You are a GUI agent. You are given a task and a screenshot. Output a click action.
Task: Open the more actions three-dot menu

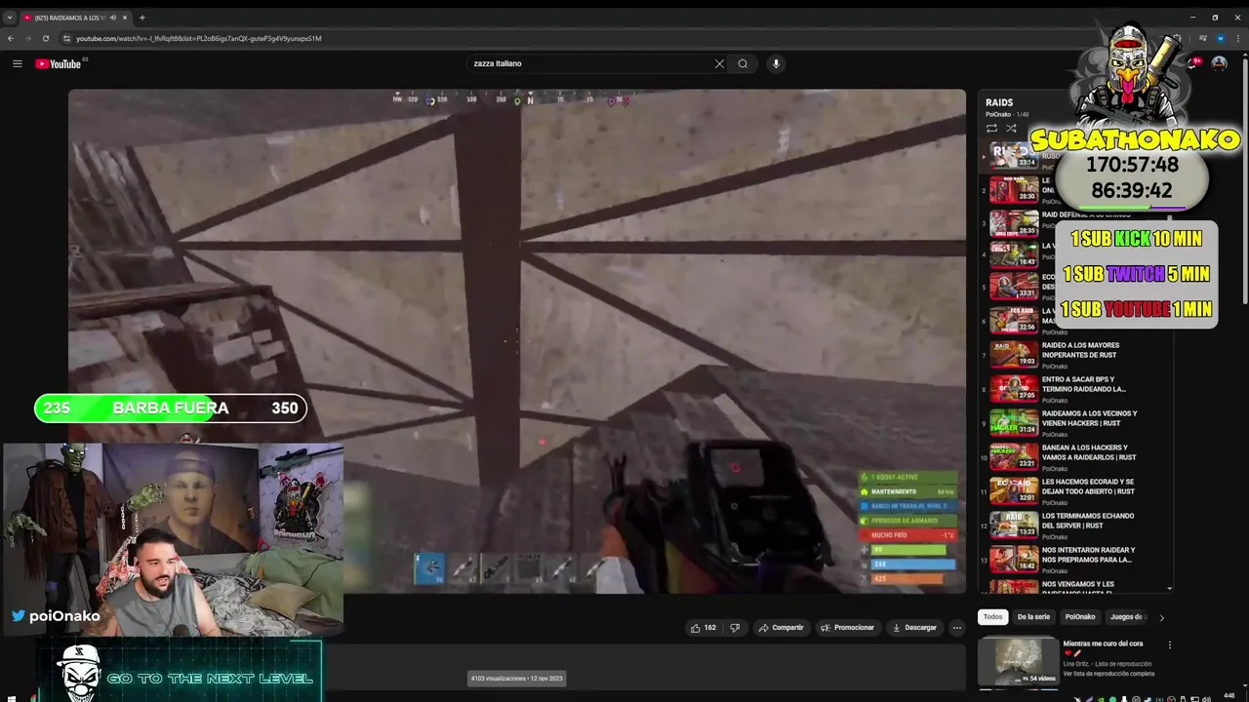[957, 628]
